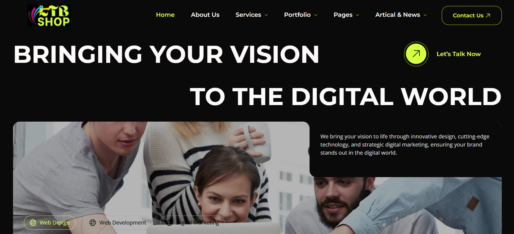The height and width of the screenshot is (234, 514).
Task: Open the Portfolio menu label
Action: coord(297,15)
